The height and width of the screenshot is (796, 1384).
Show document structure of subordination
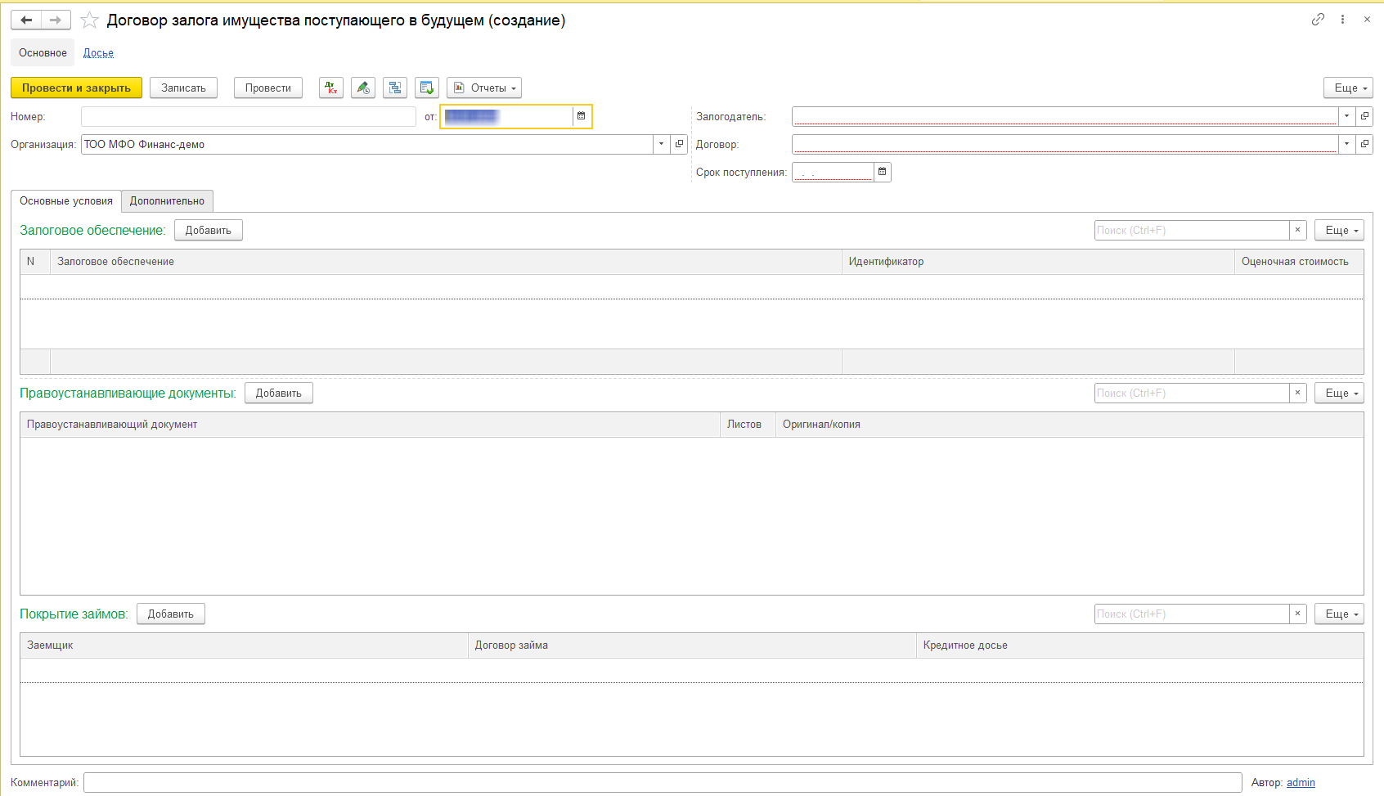395,88
